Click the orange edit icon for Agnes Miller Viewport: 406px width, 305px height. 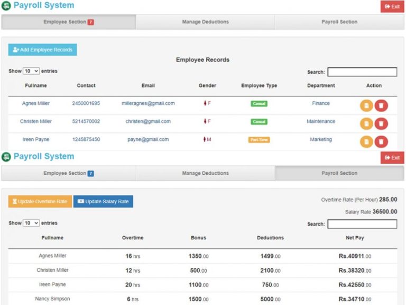click(x=366, y=105)
